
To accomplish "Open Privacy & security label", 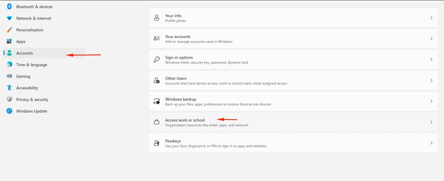I will click(x=32, y=100).
